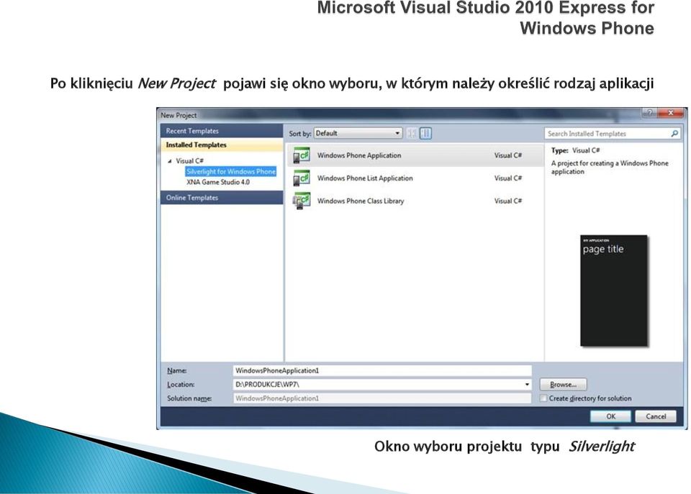Click Visual C# beside Windows Phone Class Library

(x=507, y=201)
